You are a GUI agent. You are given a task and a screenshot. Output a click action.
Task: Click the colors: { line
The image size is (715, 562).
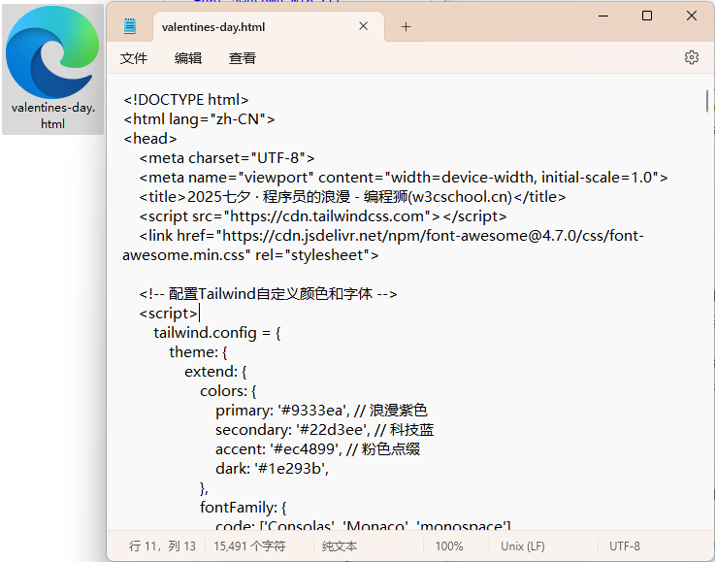point(228,391)
